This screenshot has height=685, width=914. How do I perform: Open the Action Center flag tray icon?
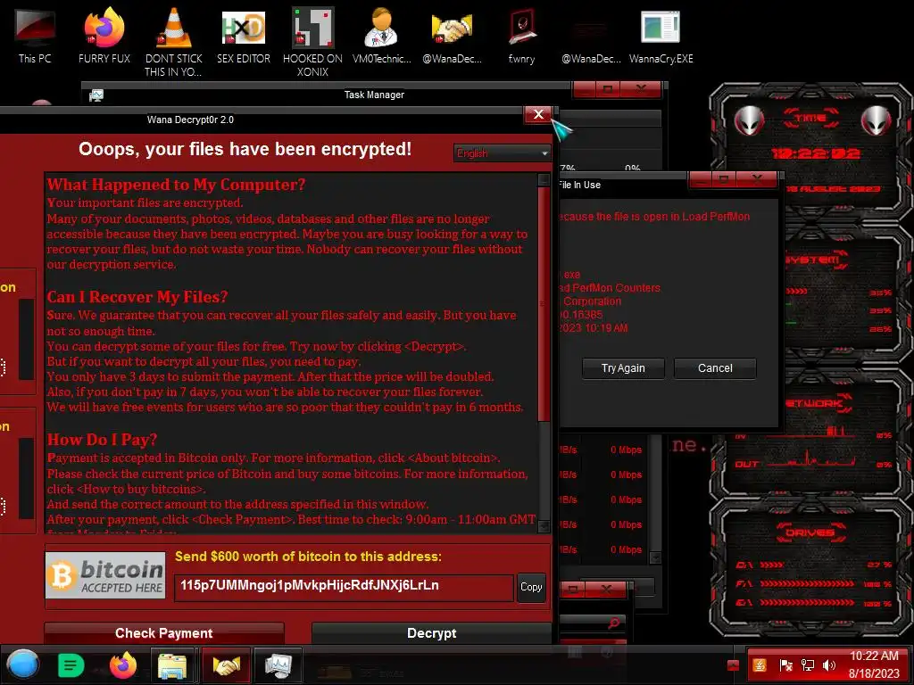pyautogui.click(x=785, y=665)
